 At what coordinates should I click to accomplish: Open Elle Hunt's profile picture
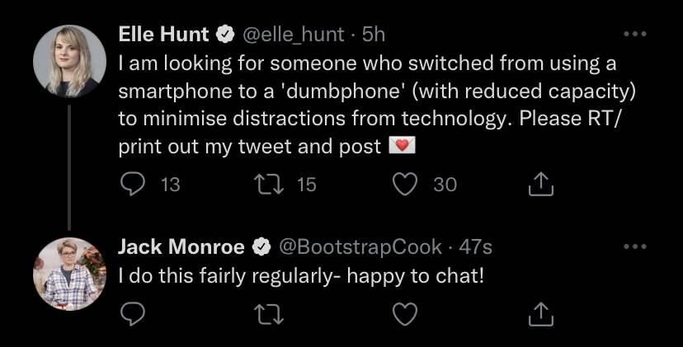click(69, 61)
